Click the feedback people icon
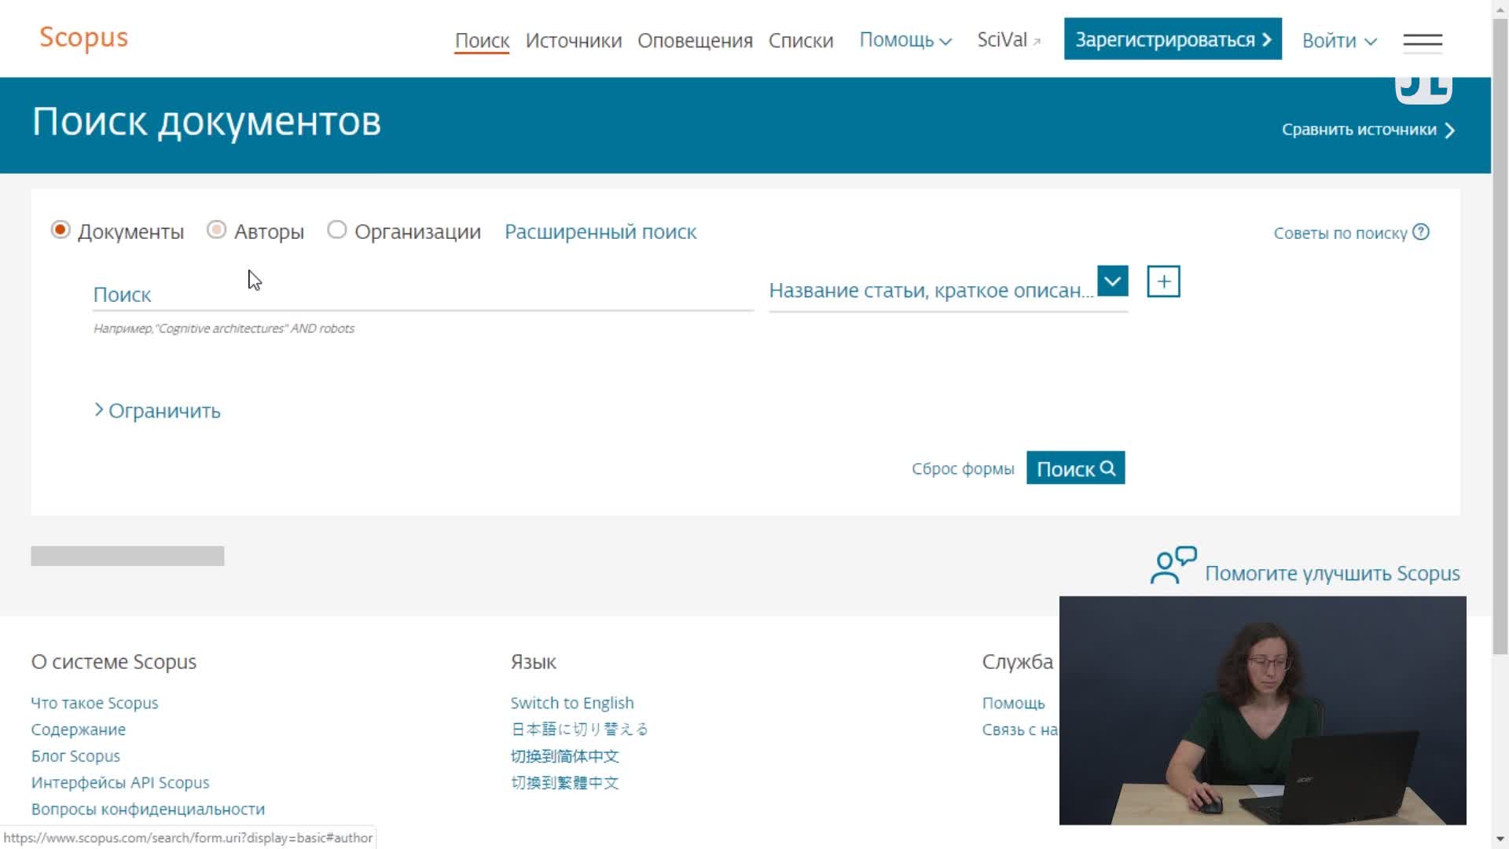The image size is (1509, 849). pyautogui.click(x=1173, y=566)
